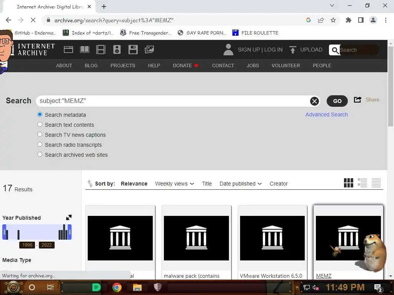Click the Share icon
This screenshot has height=295, width=394.
coord(357,99)
